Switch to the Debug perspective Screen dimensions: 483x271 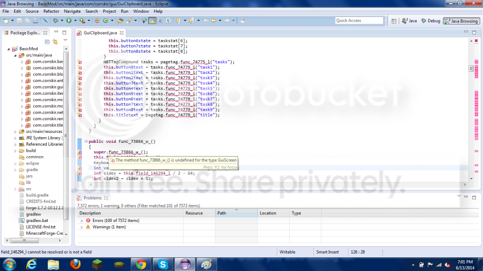point(430,21)
